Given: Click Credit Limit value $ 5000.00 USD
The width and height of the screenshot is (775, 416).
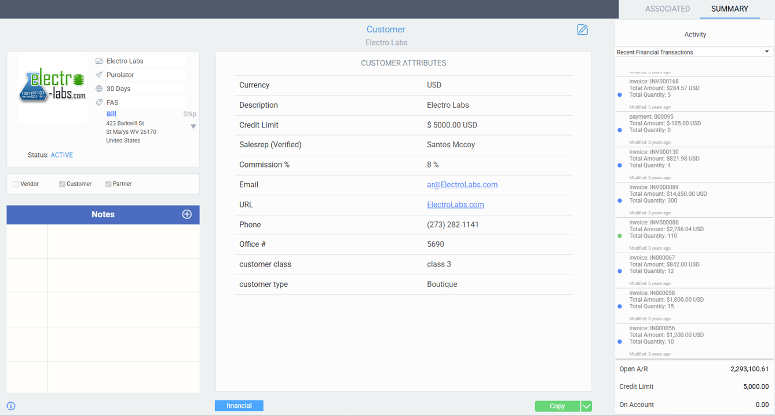Looking at the screenshot, I should 452,125.
